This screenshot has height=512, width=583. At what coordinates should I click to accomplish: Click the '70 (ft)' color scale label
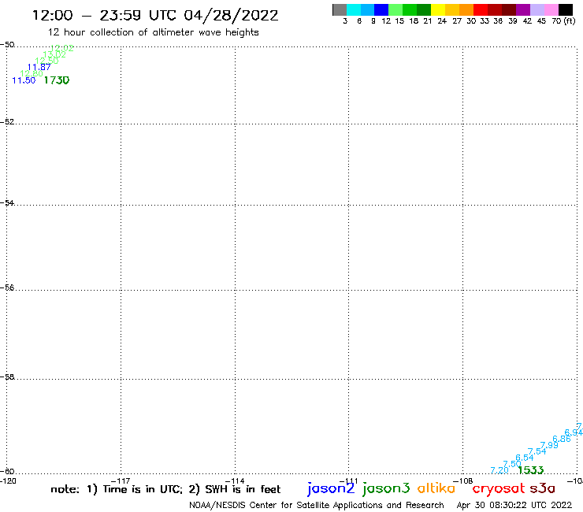pos(563,21)
